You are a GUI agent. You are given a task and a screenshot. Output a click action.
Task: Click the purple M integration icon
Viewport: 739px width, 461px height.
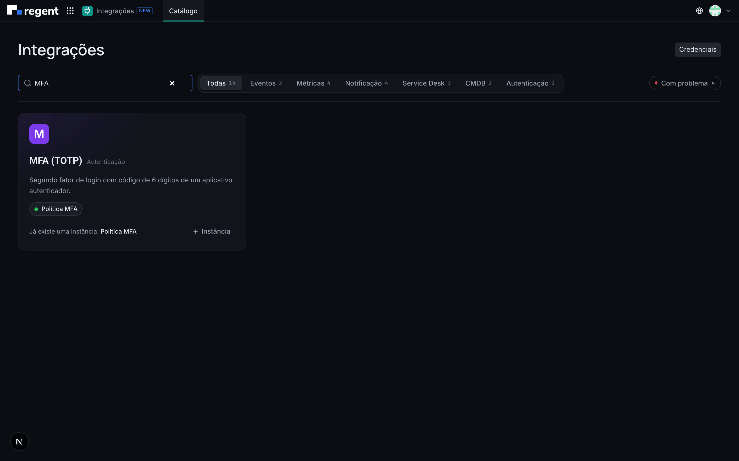click(x=39, y=134)
